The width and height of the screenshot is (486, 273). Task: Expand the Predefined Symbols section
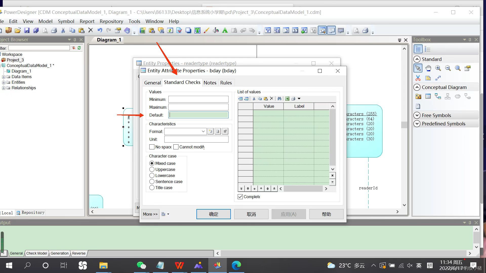tap(417, 124)
